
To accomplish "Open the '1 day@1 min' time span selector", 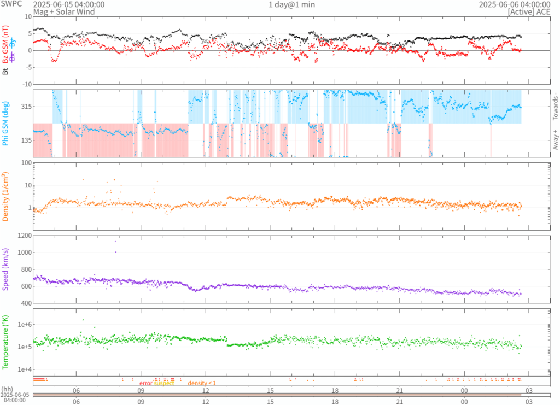I will (291, 4).
